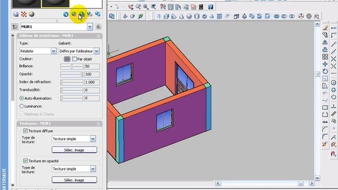Click the extrude tool icon

click(236, 16)
